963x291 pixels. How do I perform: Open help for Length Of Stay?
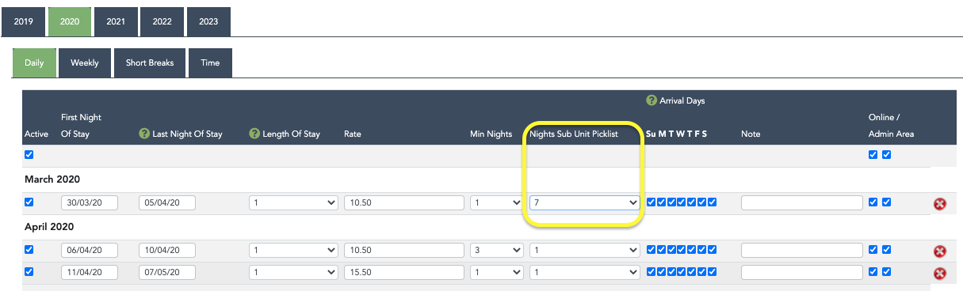[254, 134]
